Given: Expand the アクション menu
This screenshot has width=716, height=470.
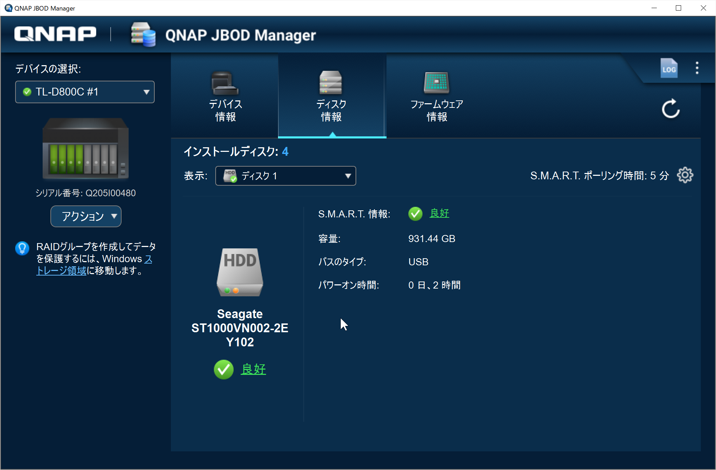Looking at the screenshot, I should coord(86,216).
